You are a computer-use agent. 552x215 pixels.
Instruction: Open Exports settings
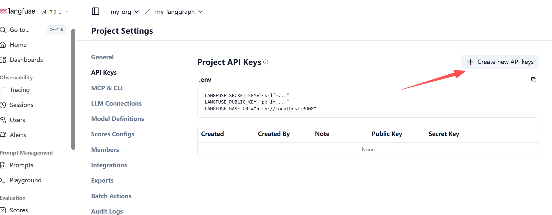coord(102,180)
